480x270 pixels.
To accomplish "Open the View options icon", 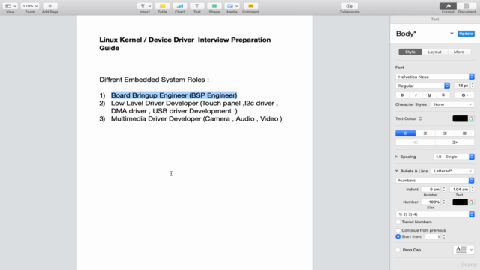I will [x=10, y=6].
